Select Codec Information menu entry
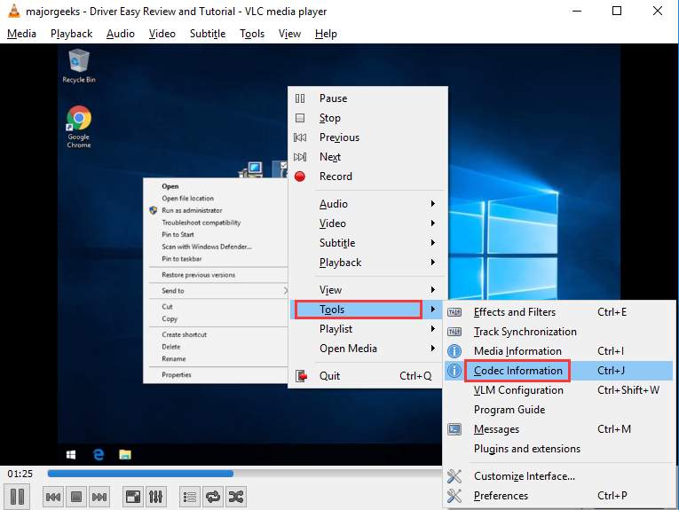 coord(558,371)
